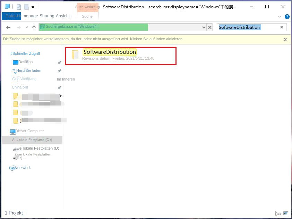The image size is (292, 219).
Task: Open the quick access toolbar customize dropdown
Action: (33, 7)
